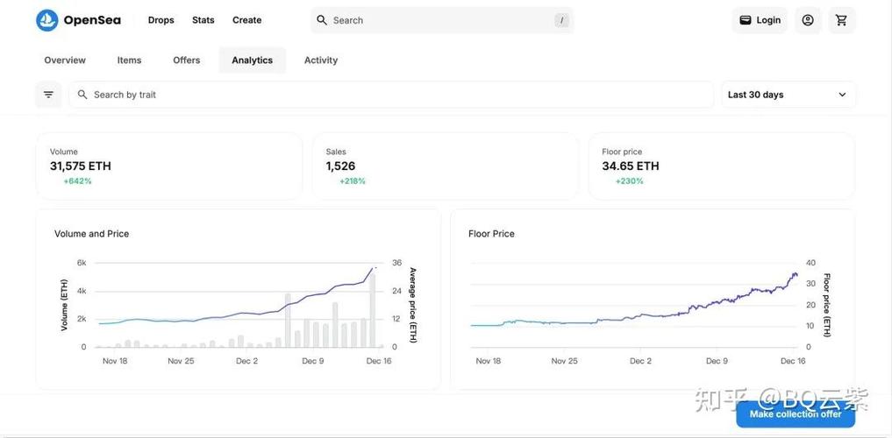Focus the Search by trait field
Screen dimensions: 892x438
pos(391,95)
